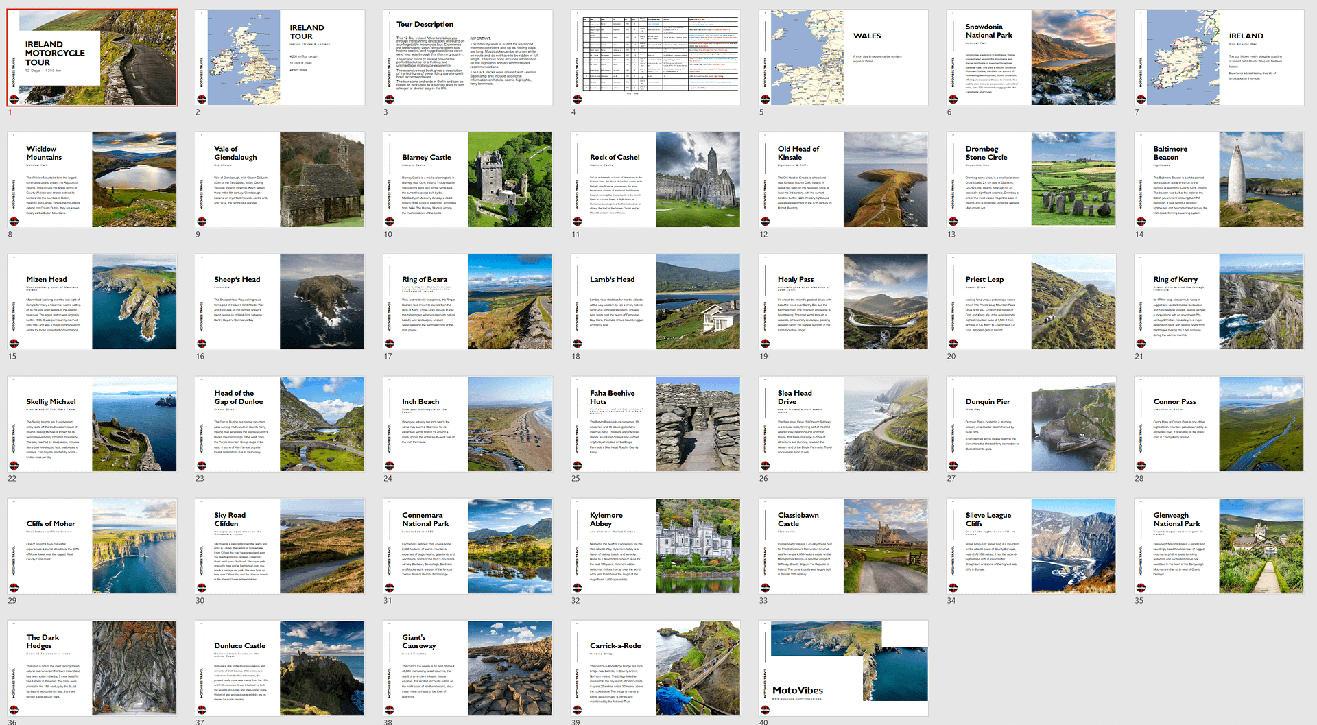Select the Giant's Causeway slide
Image resolution: width=1317 pixels, height=725 pixels.
coord(468,668)
